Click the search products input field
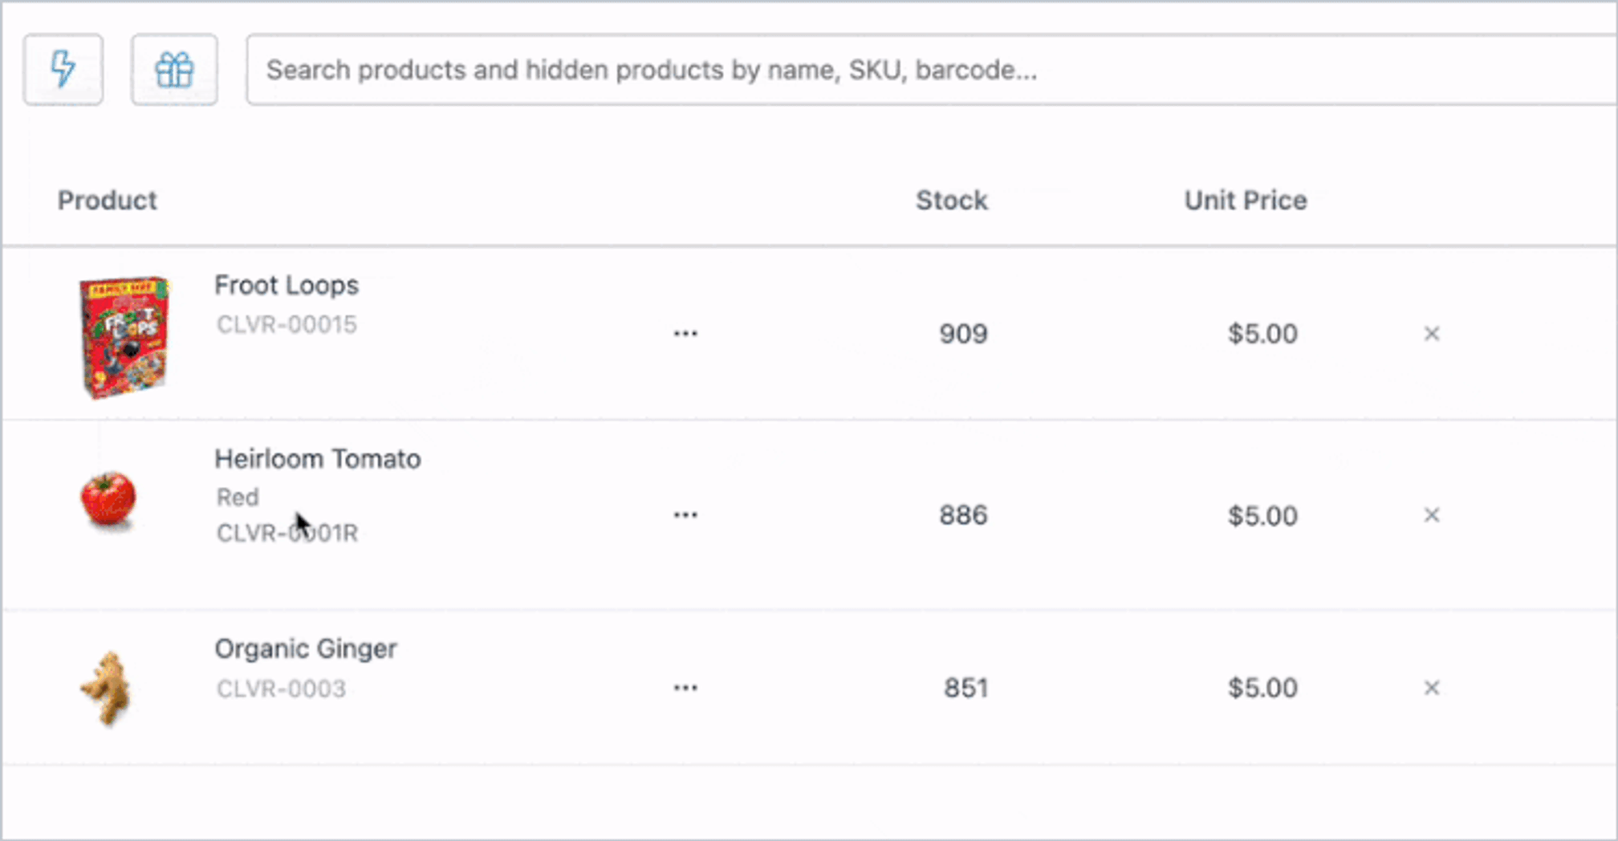This screenshot has height=841, width=1618. click(923, 69)
